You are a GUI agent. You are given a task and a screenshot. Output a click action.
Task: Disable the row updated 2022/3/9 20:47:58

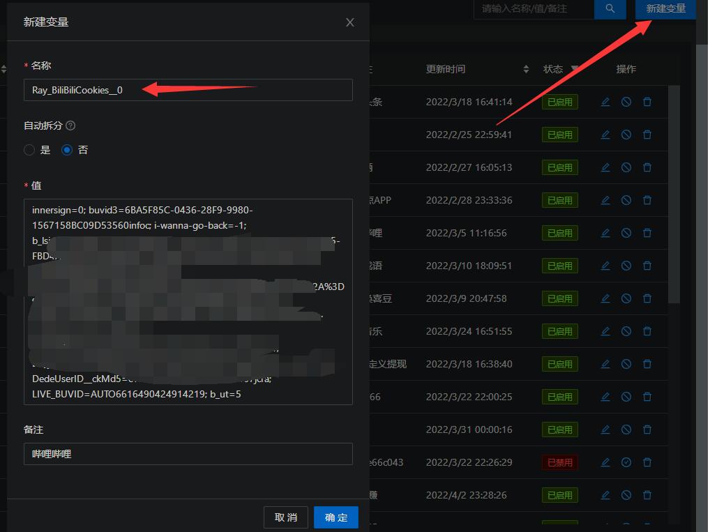point(626,298)
